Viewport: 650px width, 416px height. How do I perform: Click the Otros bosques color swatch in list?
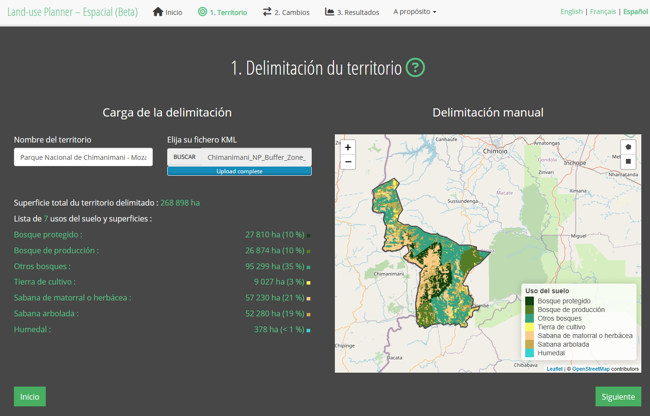pyautogui.click(x=308, y=267)
